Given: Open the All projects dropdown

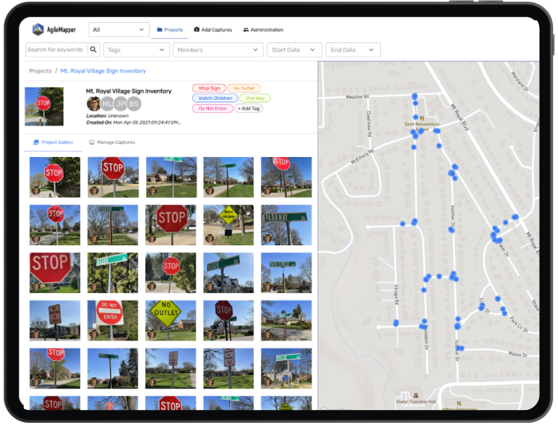Looking at the screenshot, I should [x=118, y=29].
